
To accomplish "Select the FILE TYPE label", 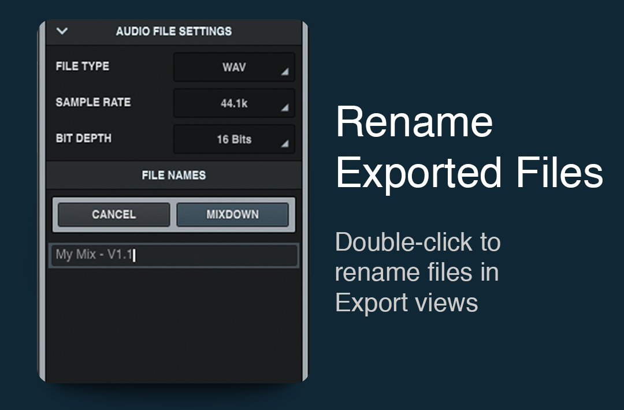I will (81, 66).
